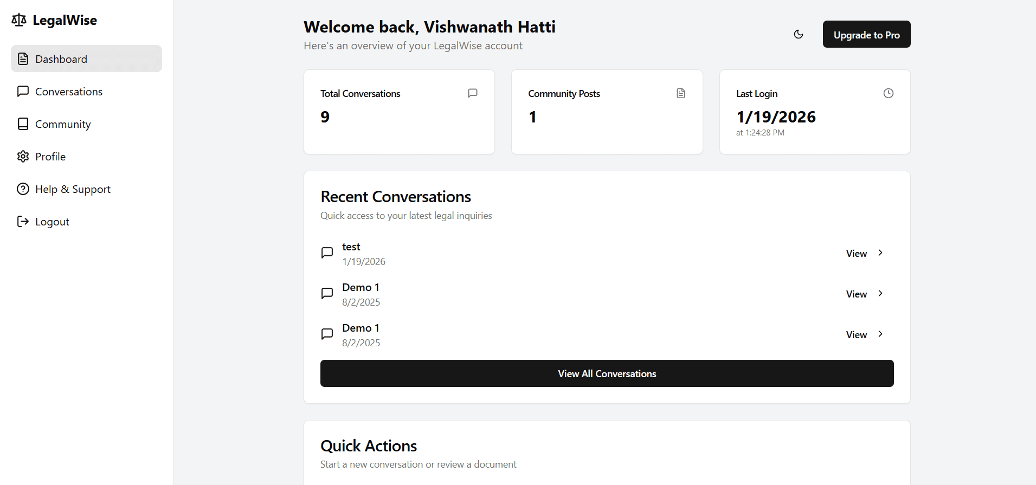This screenshot has height=485, width=1036.
Task: Click the LegalWise scales logo icon
Action: 19,20
